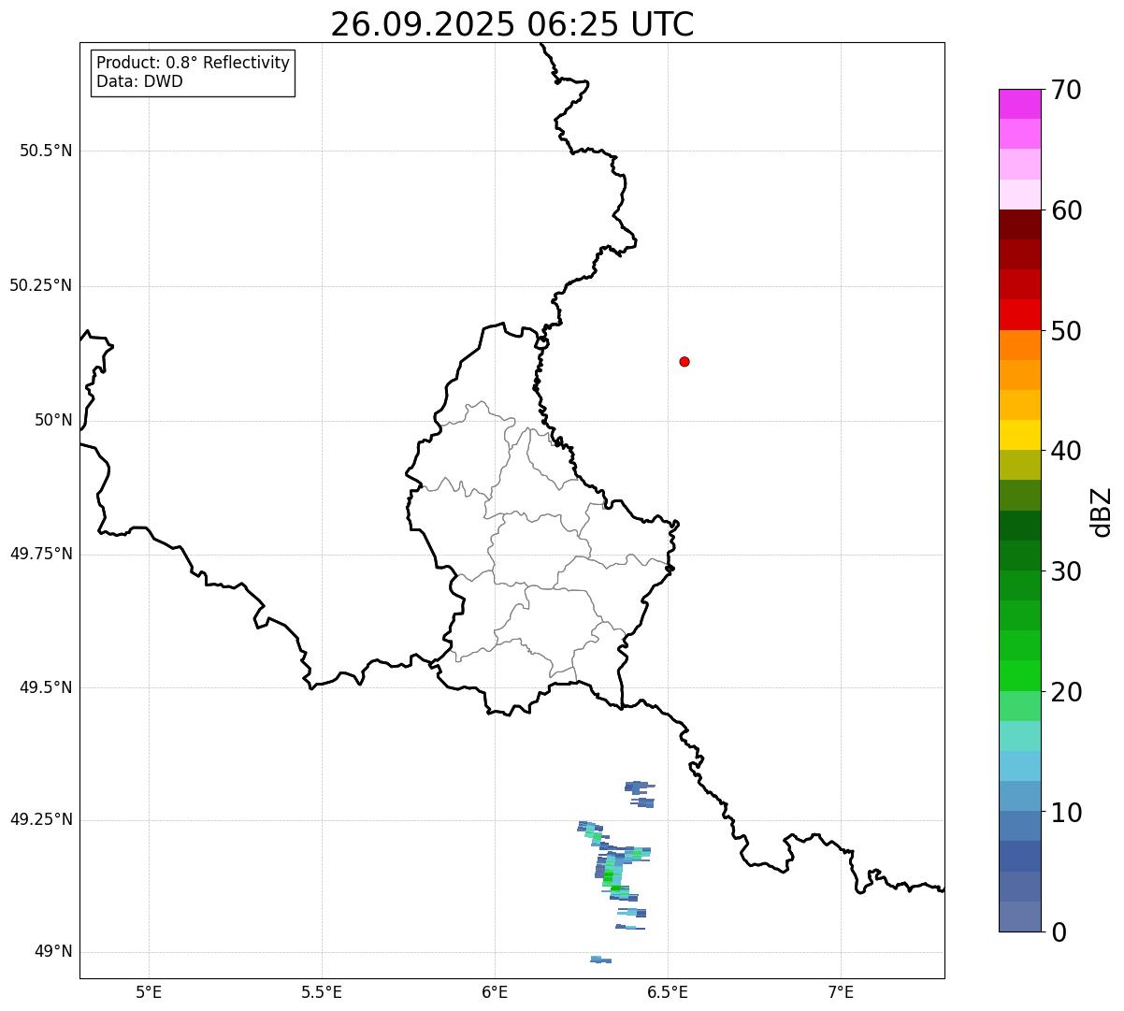The height and width of the screenshot is (1011, 1124).
Task: Click the magenta swatch at top of colorbar
Action: coord(1019,104)
